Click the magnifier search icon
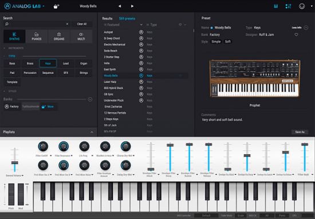 [7, 24]
